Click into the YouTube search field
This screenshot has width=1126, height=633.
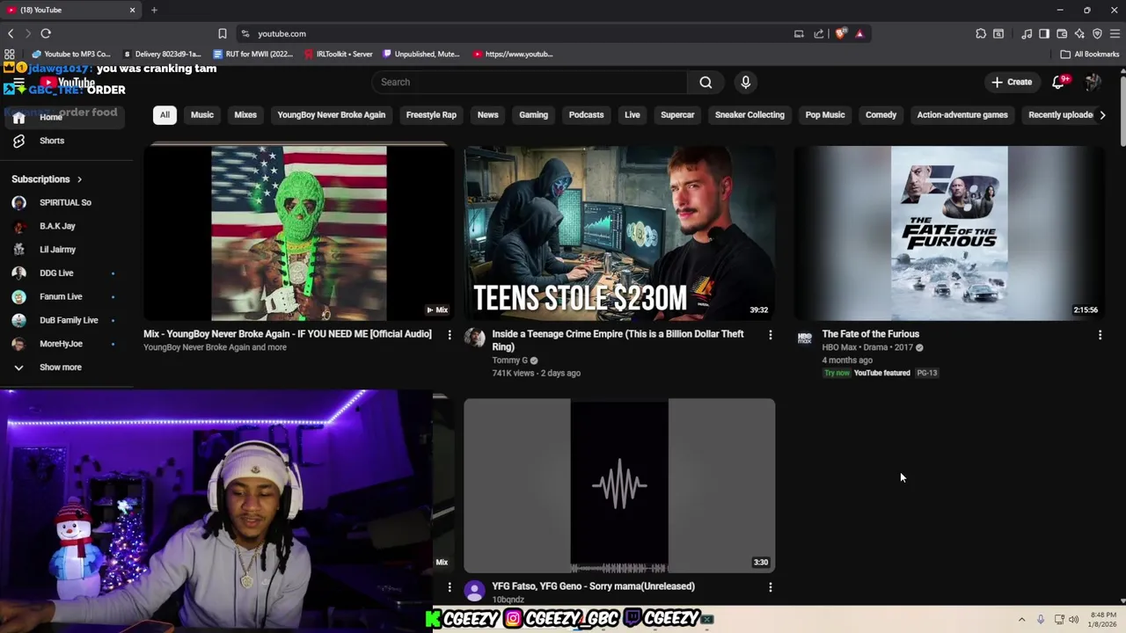click(530, 82)
